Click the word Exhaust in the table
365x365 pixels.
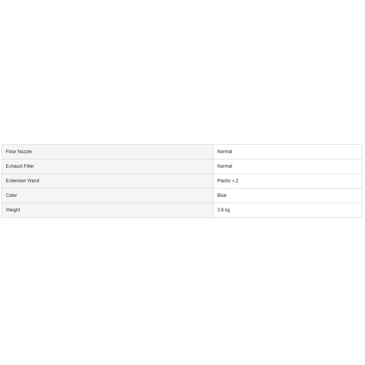(x=14, y=166)
